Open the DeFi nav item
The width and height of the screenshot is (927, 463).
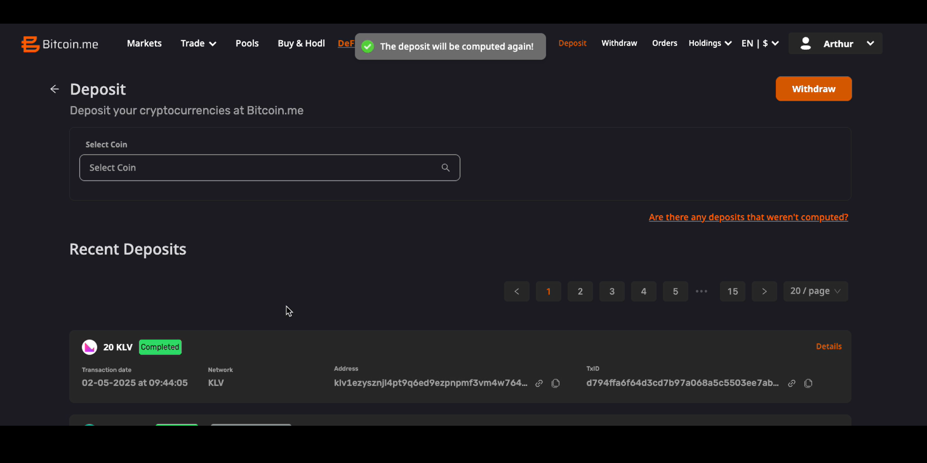click(346, 43)
